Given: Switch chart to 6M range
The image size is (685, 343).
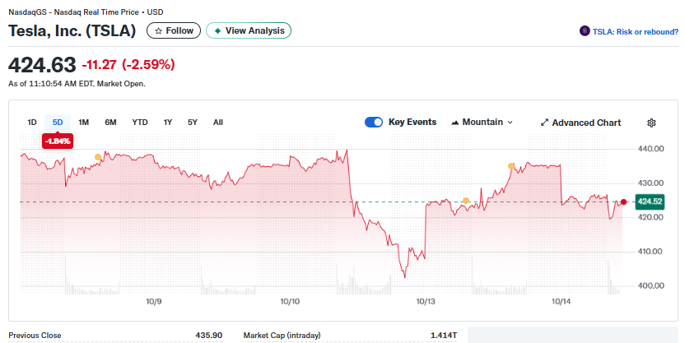Looking at the screenshot, I should [x=110, y=123].
